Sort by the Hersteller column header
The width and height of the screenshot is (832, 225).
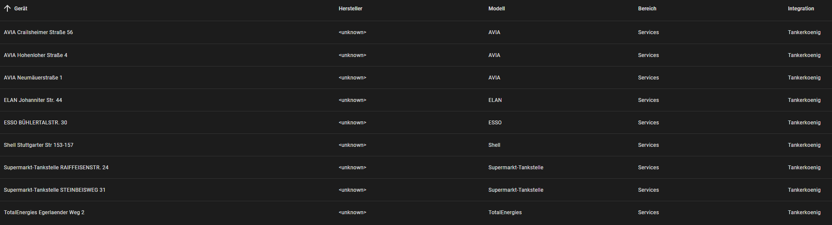(x=351, y=9)
